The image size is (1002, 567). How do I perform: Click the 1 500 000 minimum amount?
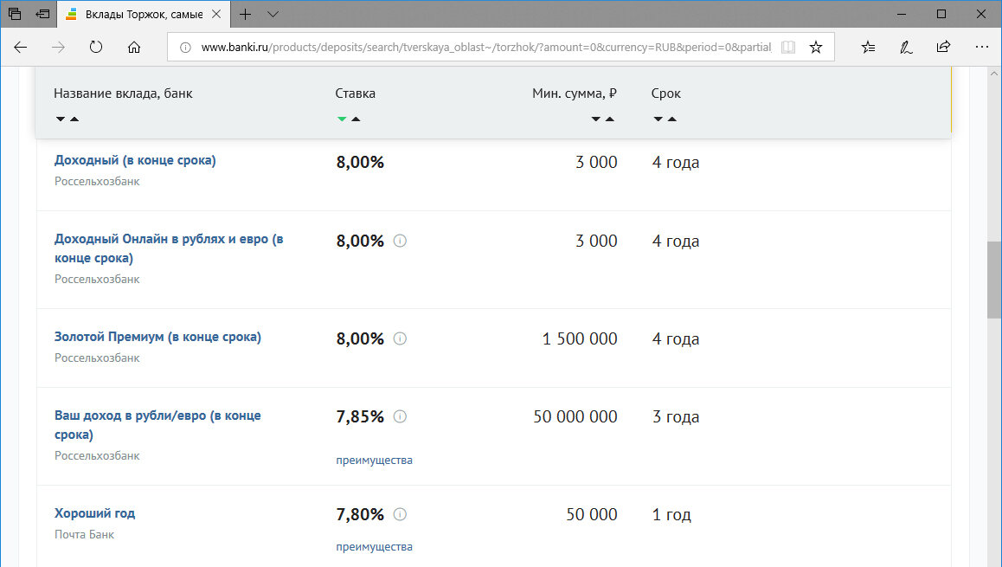pyautogui.click(x=580, y=338)
